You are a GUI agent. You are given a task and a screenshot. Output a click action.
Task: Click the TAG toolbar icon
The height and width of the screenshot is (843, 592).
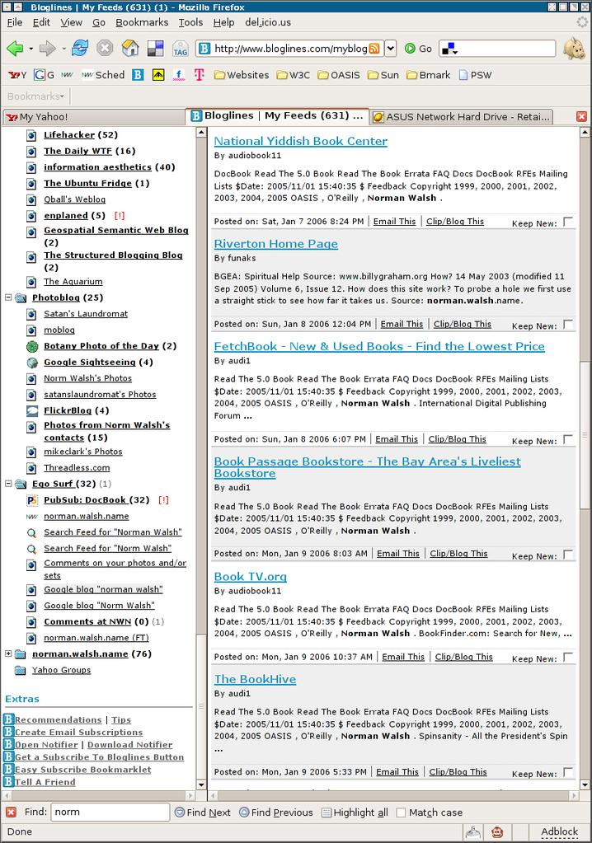(x=180, y=49)
